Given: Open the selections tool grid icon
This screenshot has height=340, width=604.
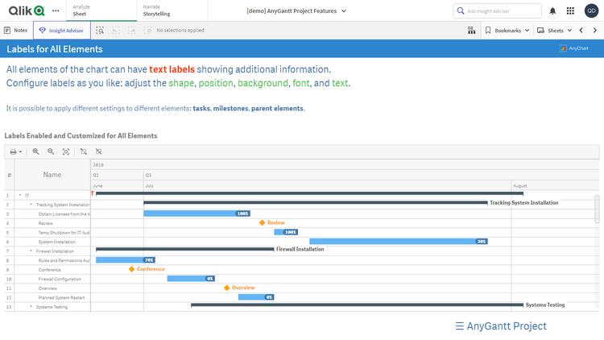Looking at the screenshot, I should (471, 30).
